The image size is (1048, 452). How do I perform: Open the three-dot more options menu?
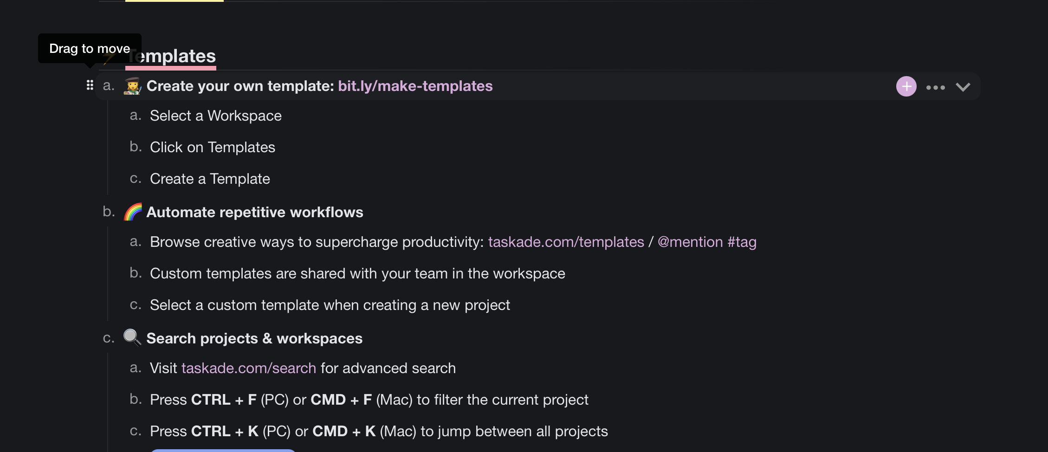(x=935, y=87)
